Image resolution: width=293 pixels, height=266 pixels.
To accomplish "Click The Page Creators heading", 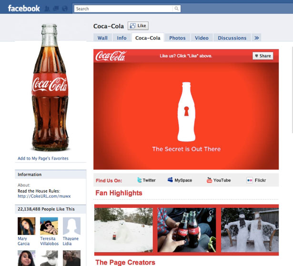I will [125, 262].
